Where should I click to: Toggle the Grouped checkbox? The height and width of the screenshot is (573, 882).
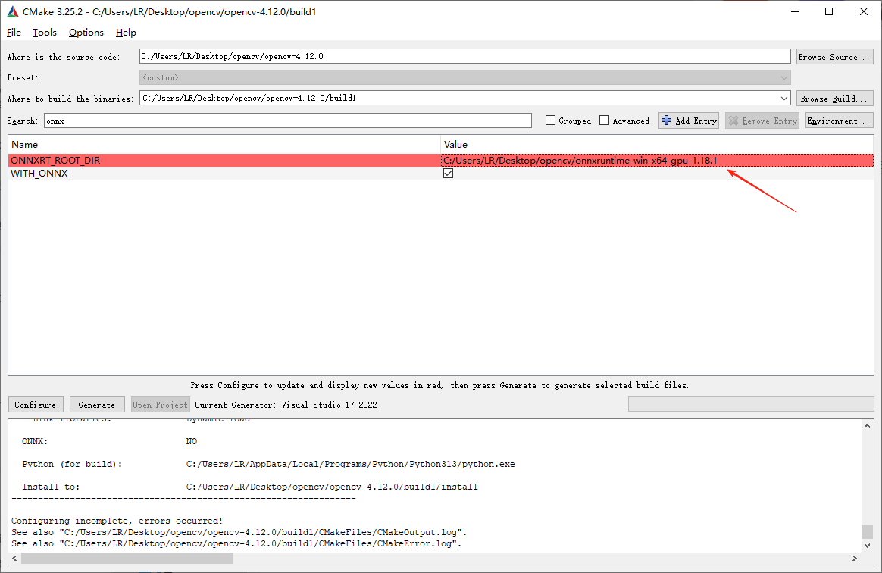[551, 121]
